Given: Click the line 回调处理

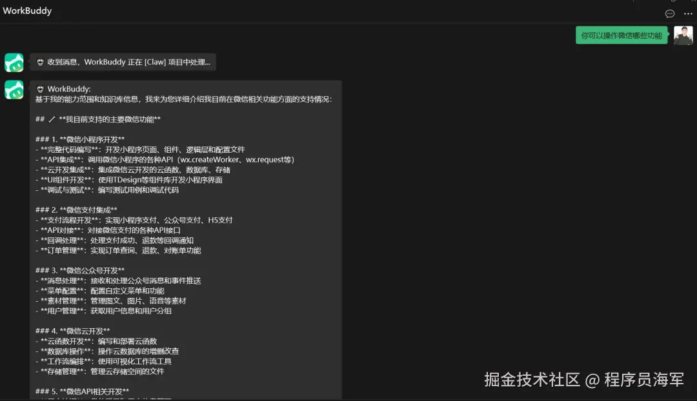Looking at the screenshot, I should (x=115, y=240).
